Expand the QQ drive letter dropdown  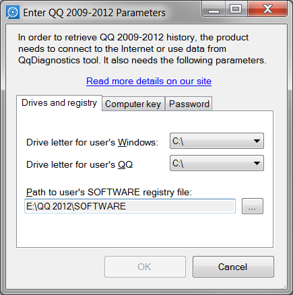[217, 163]
